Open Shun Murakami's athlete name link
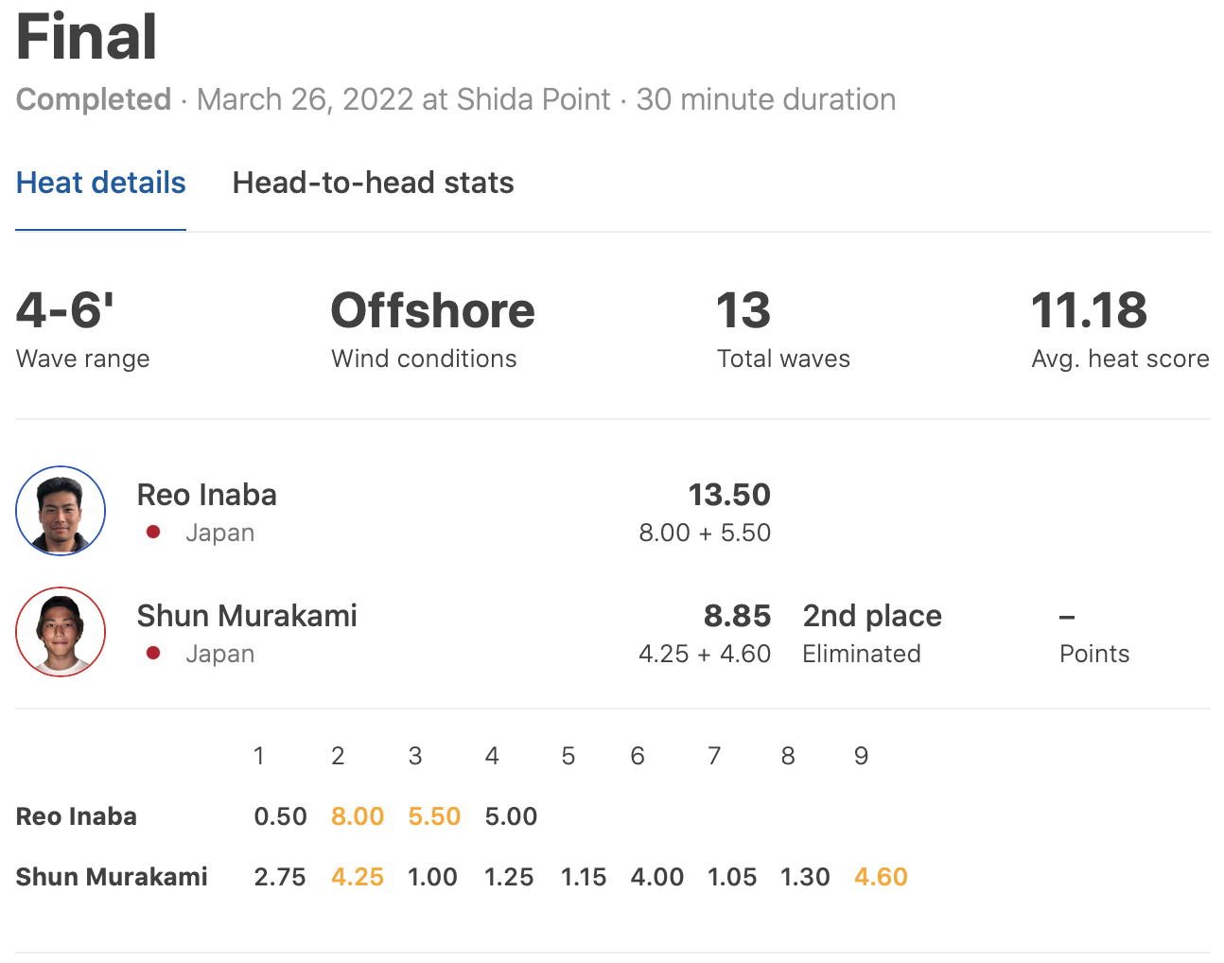This screenshot has width=1224, height=963. tap(247, 616)
